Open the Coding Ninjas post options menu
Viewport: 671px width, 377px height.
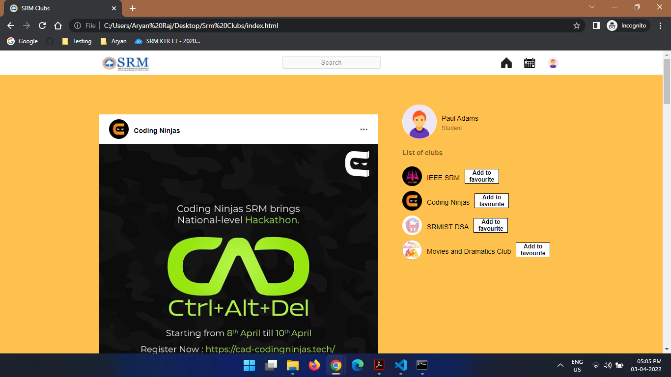pyautogui.click(x=363, y=129)
